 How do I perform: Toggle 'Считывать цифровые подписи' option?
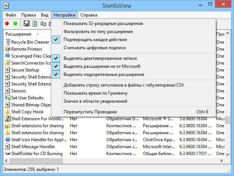(x=133, y=48)
